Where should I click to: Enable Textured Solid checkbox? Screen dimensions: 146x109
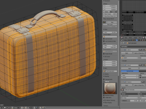click(104, 79)
